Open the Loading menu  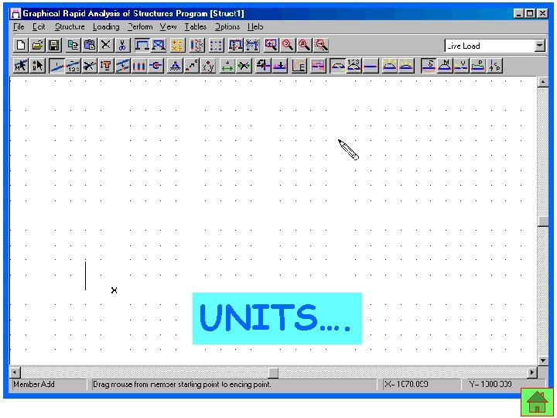pos(106,26)
